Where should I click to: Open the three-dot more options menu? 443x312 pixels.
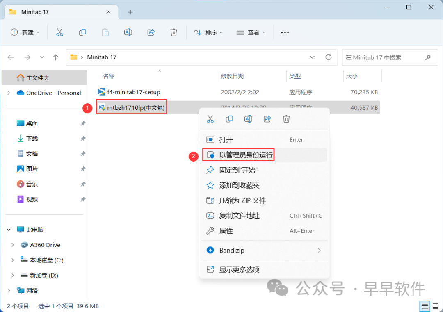(285, 32)
